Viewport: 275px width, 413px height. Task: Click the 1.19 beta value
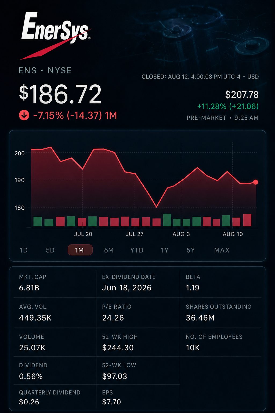pyautogui.click(x=192, y=288)
